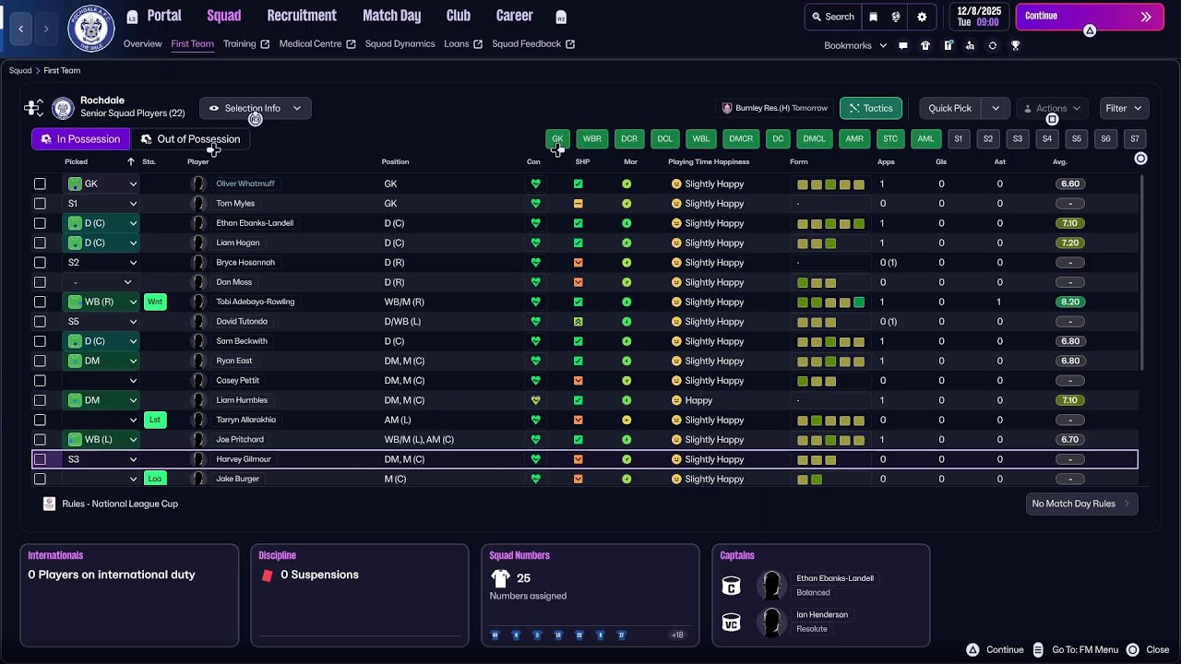Switch to the Out of Possession tab
The height and width of the screenshot is (664, 1181).
tap(190, 139)
